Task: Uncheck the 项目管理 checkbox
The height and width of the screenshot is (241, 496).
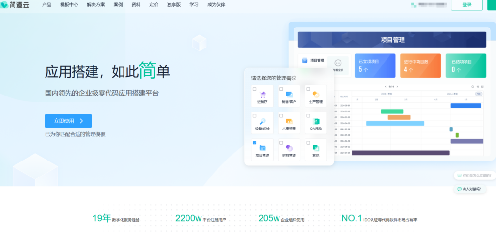Action: [x=255, y=143]
